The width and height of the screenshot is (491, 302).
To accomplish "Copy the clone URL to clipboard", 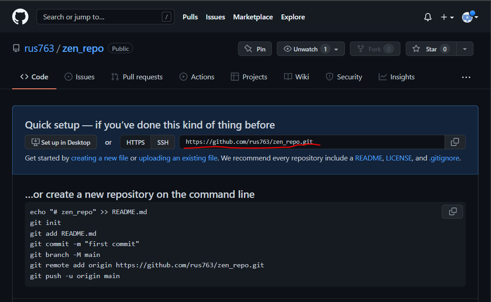I will coord(455,142).
